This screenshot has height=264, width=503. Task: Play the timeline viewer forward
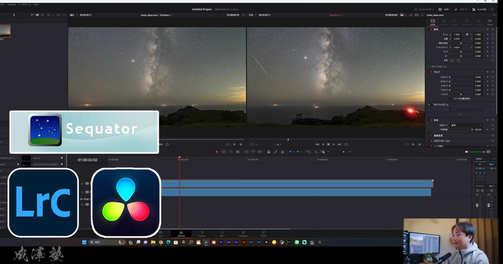pos(334,144)
